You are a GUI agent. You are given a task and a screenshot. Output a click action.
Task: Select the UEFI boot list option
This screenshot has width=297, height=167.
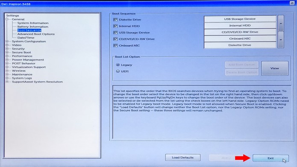tap(118, 71)
